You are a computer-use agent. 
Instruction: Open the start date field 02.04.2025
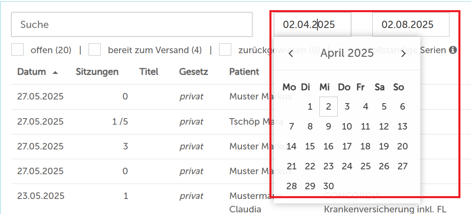pos(313,24)
